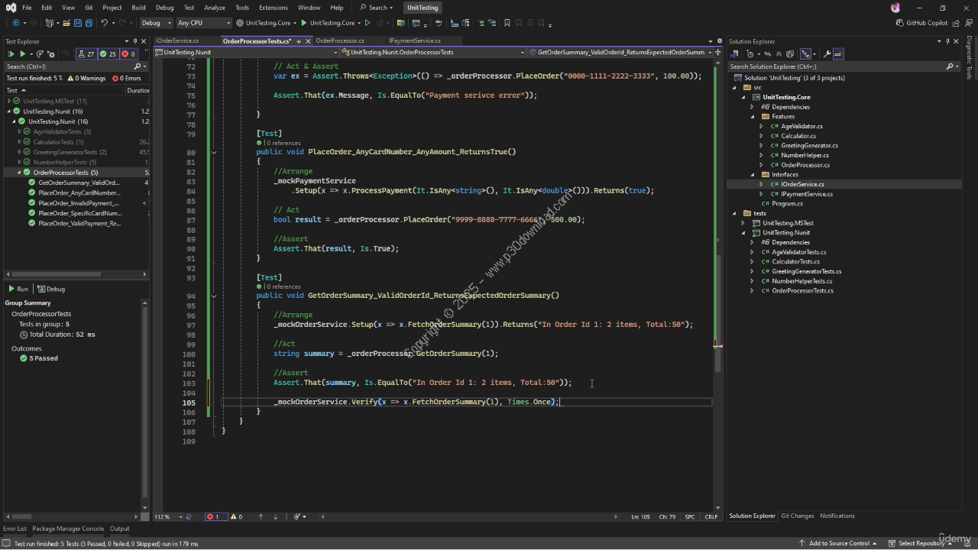Select IPaymentService.cs in Solution Explorer
The width and height of the screenshot is (978, 550).
pos(807,194)
